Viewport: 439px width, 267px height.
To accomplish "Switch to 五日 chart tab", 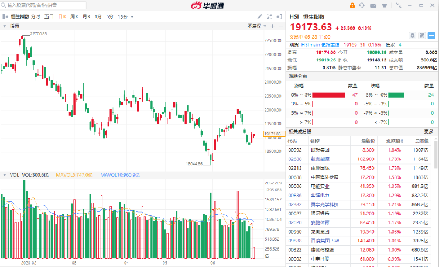I will click(x=49, y=17).
